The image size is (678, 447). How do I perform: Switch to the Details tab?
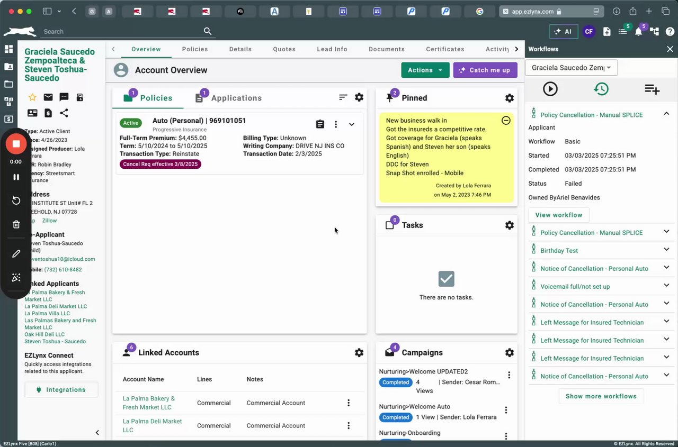(x=240, y=49)
